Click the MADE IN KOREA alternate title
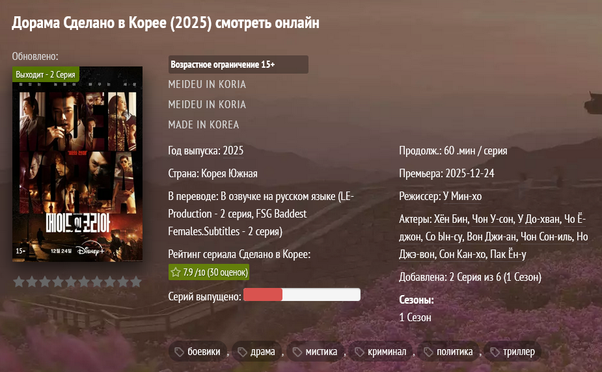 (x=204, y=124)
